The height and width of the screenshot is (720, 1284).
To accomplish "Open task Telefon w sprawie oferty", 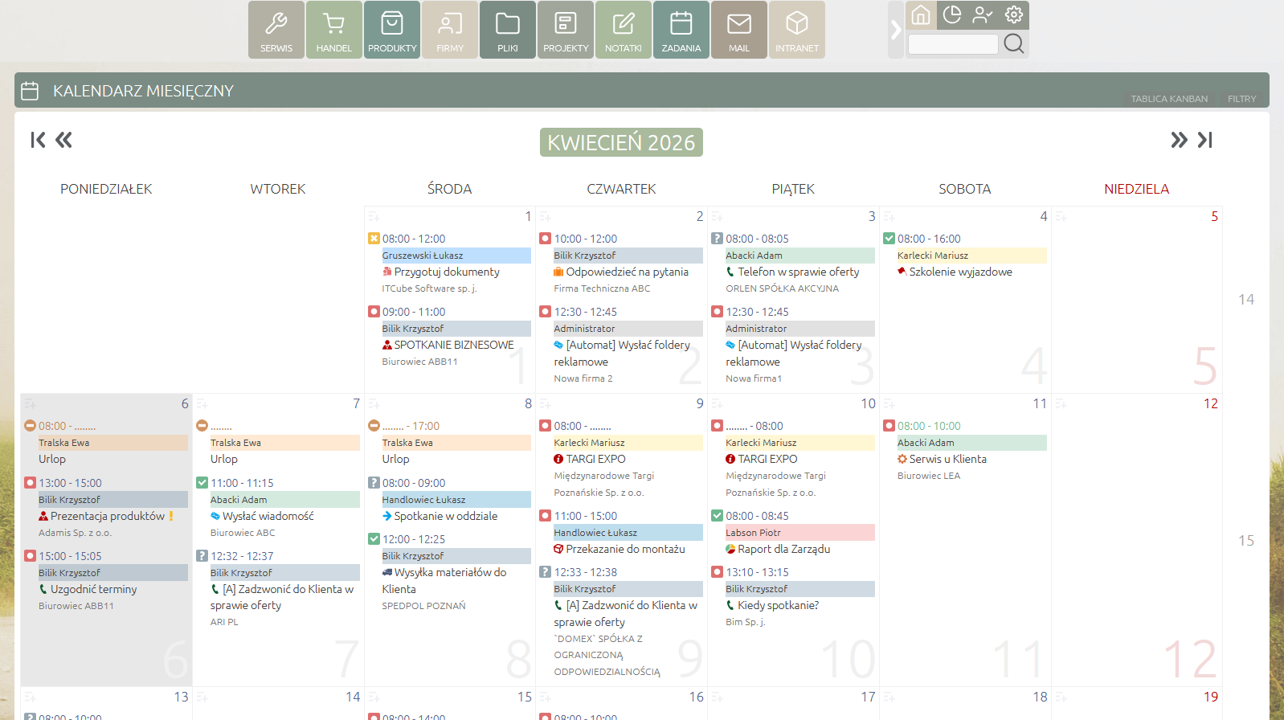I will (799, 272).
